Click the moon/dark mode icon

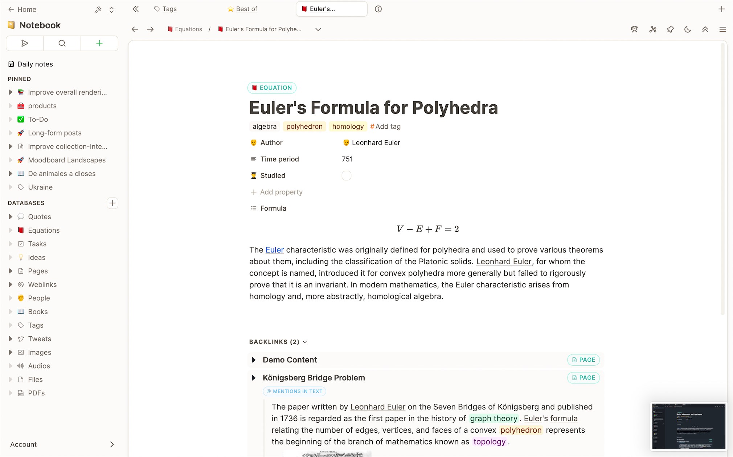coord(688,29)
